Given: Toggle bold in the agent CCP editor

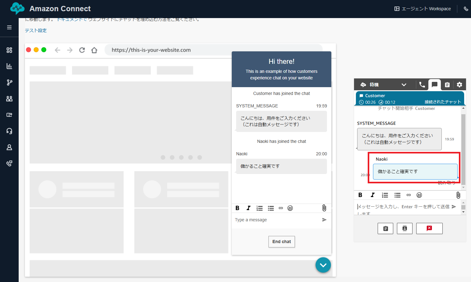Looking at the screenshot, I should click(x=360, y=195).
